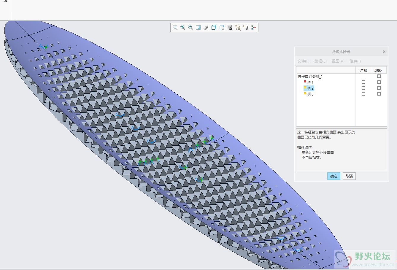Click the Repaint screen icon
This screenshot has height=270, width=397.
point(198,28)
